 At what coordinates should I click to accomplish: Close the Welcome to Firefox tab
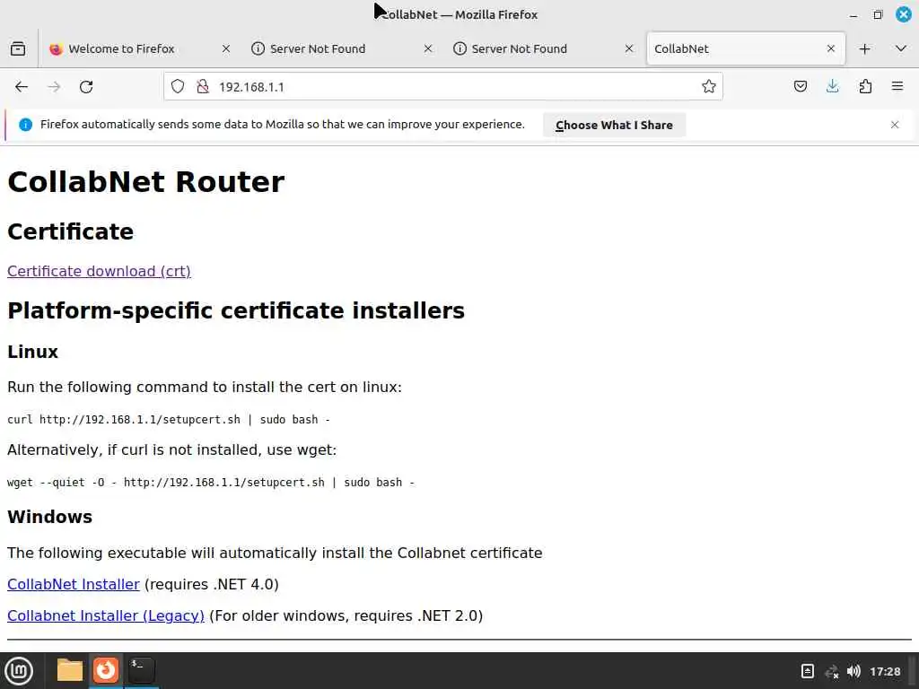226,48
